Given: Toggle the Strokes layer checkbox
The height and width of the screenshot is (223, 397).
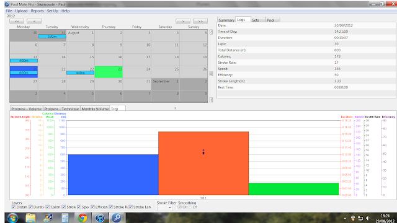Looking at the screenshot, I should (x=64, y=207).
